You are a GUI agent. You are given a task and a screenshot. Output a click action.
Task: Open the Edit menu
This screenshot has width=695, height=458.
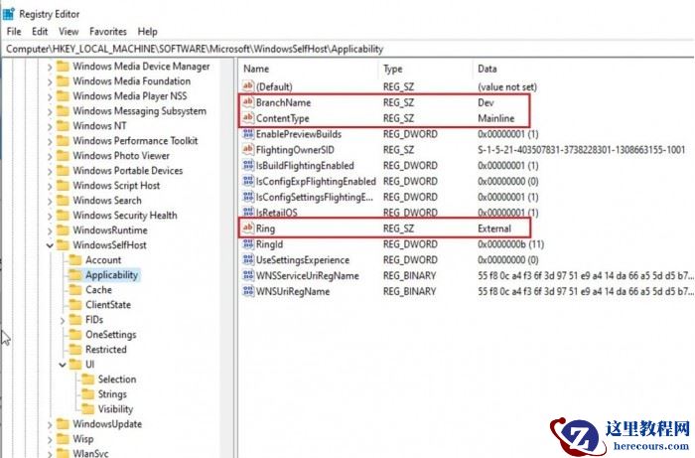[40, 32]
